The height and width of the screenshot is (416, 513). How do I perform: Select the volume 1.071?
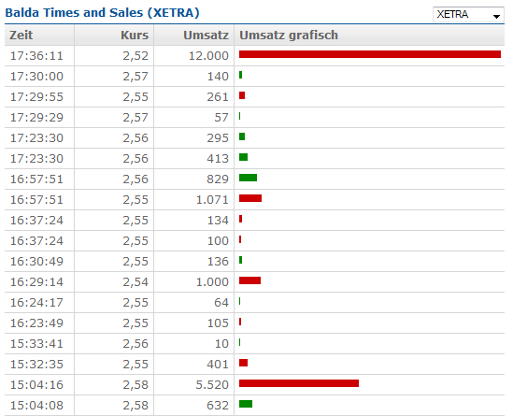coord(212,200)
